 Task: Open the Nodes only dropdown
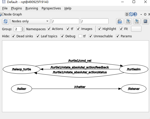[x=30, y=21]
